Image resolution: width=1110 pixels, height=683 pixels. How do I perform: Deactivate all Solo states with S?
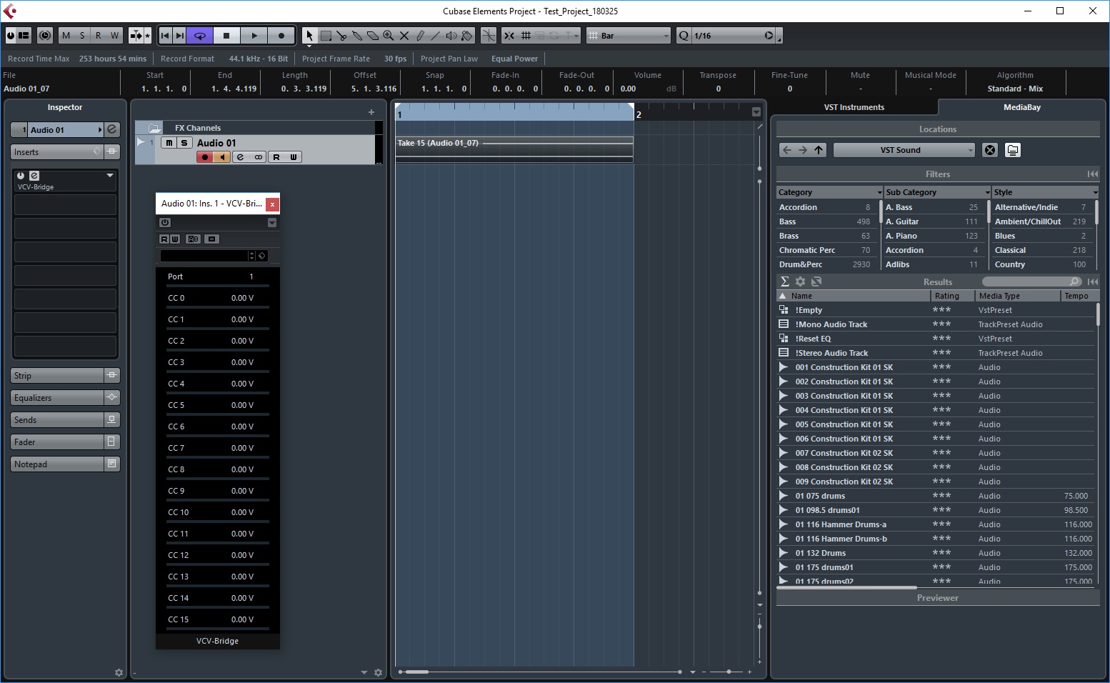82,36
